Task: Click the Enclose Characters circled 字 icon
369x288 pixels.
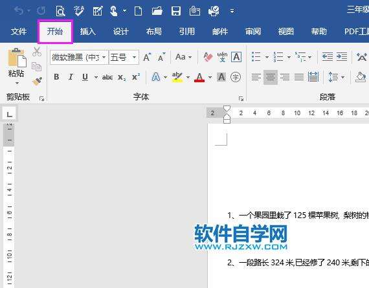Action: (236, 77)
